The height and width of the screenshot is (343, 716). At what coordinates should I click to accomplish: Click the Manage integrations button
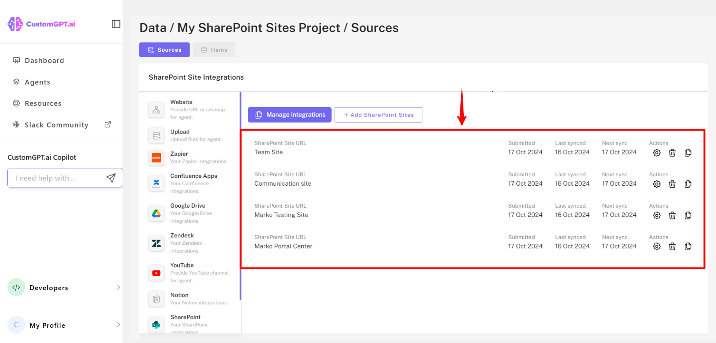(289, 115)
